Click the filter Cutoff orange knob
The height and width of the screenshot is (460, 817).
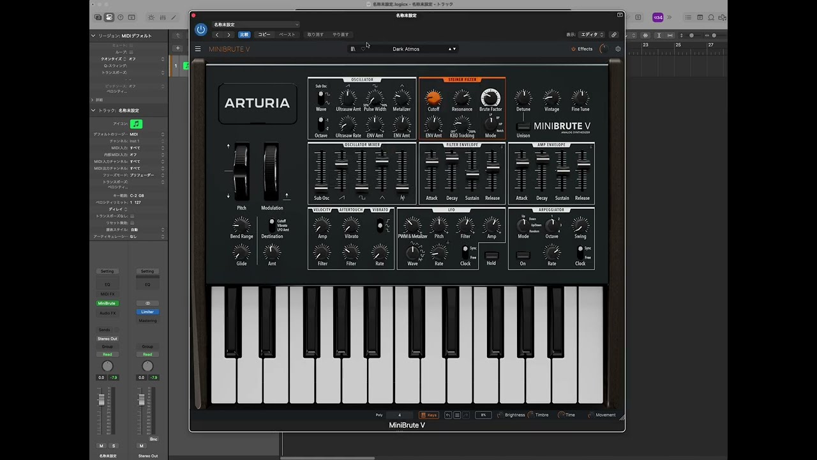pos(433,98)
